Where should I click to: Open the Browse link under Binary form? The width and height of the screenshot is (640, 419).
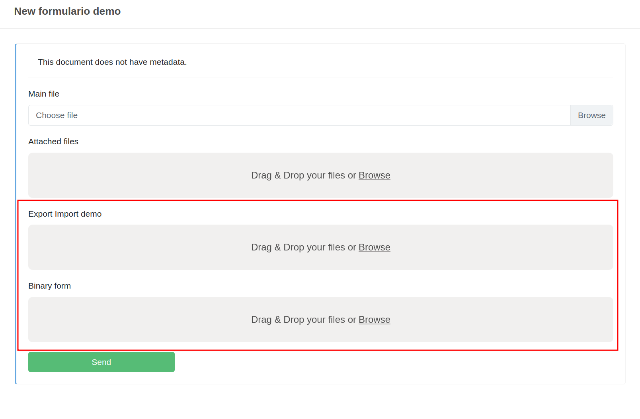[x=374, y=320]
